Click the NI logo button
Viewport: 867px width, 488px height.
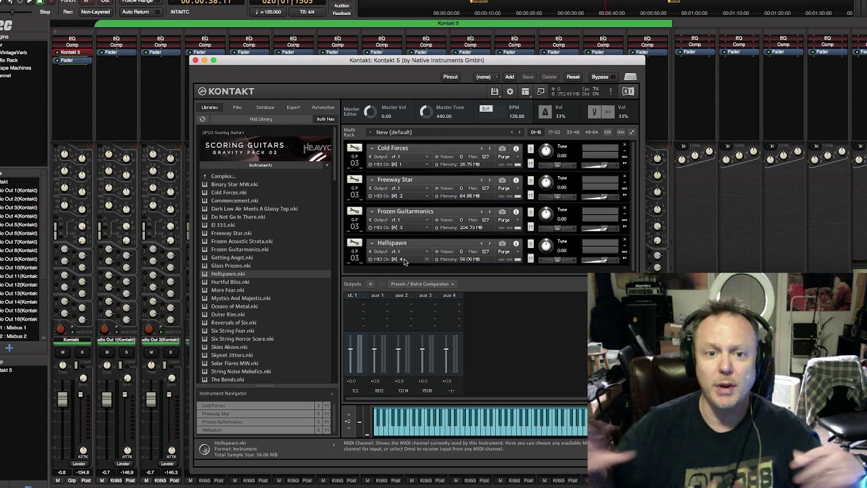[628, 91]
